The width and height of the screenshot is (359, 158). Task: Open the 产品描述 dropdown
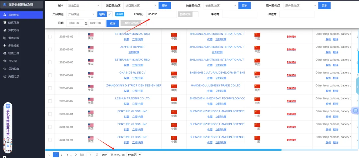(x=81, y=14)
